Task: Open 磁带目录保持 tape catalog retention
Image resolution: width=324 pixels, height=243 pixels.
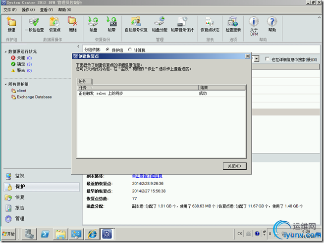Action: click(182, 24)
